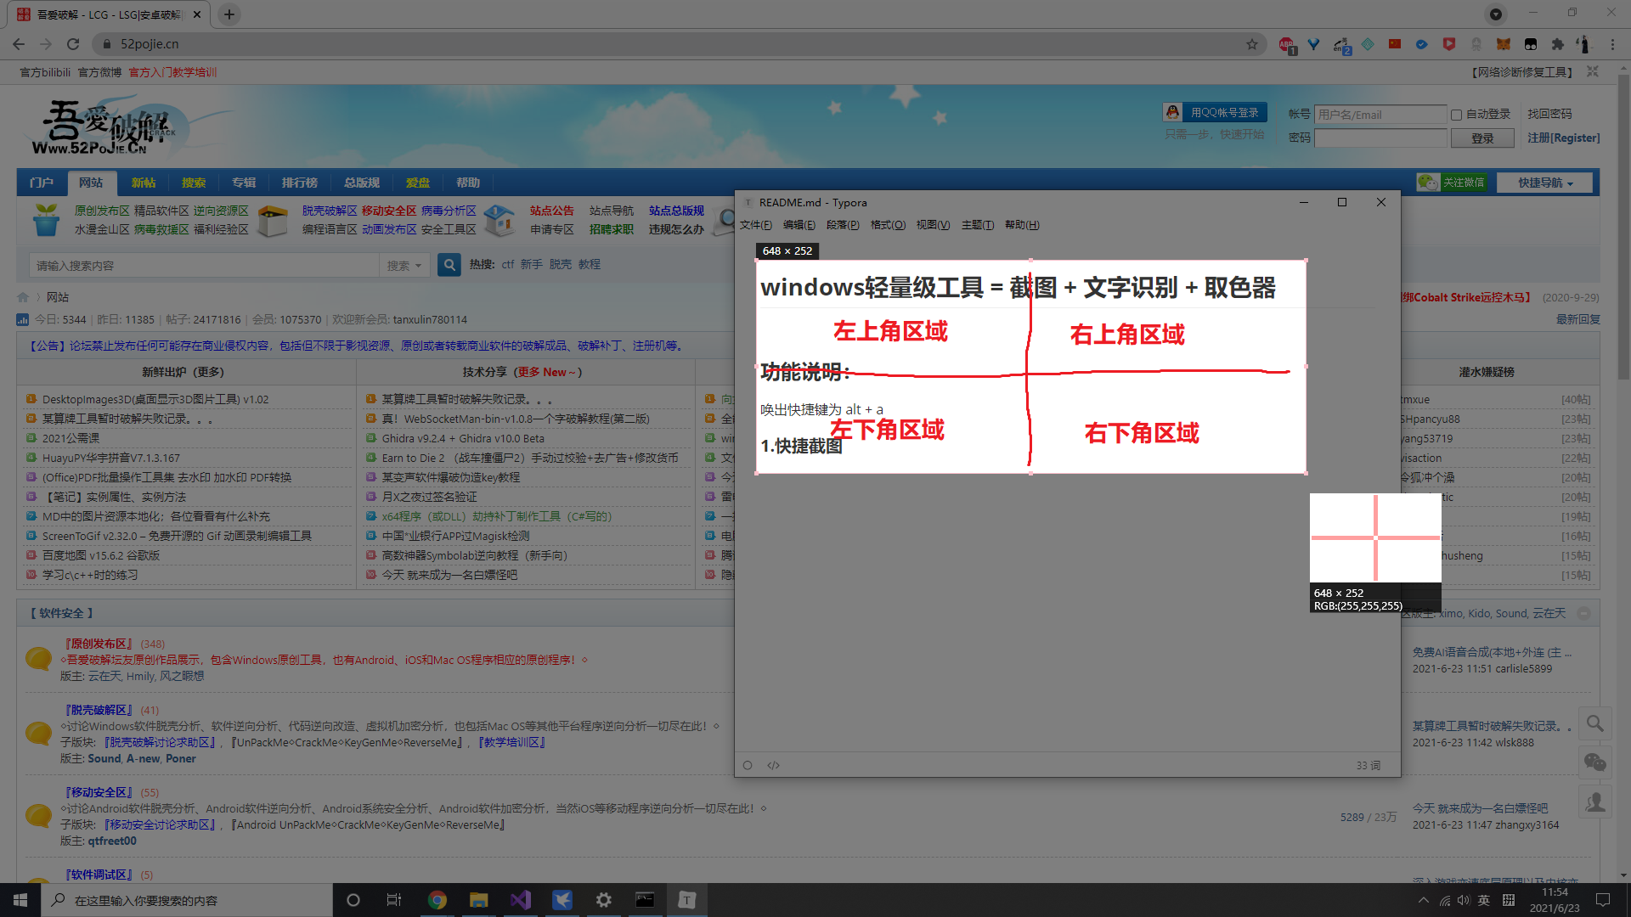Open the 注册[Register] link
The height and width of the screenshot is (917, 1631).
(1563, 138)
